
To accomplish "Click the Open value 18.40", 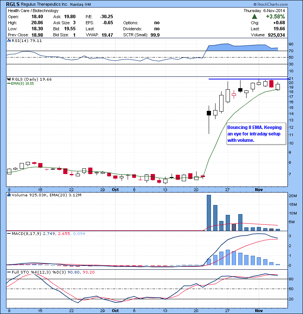I will pos(37,17).
